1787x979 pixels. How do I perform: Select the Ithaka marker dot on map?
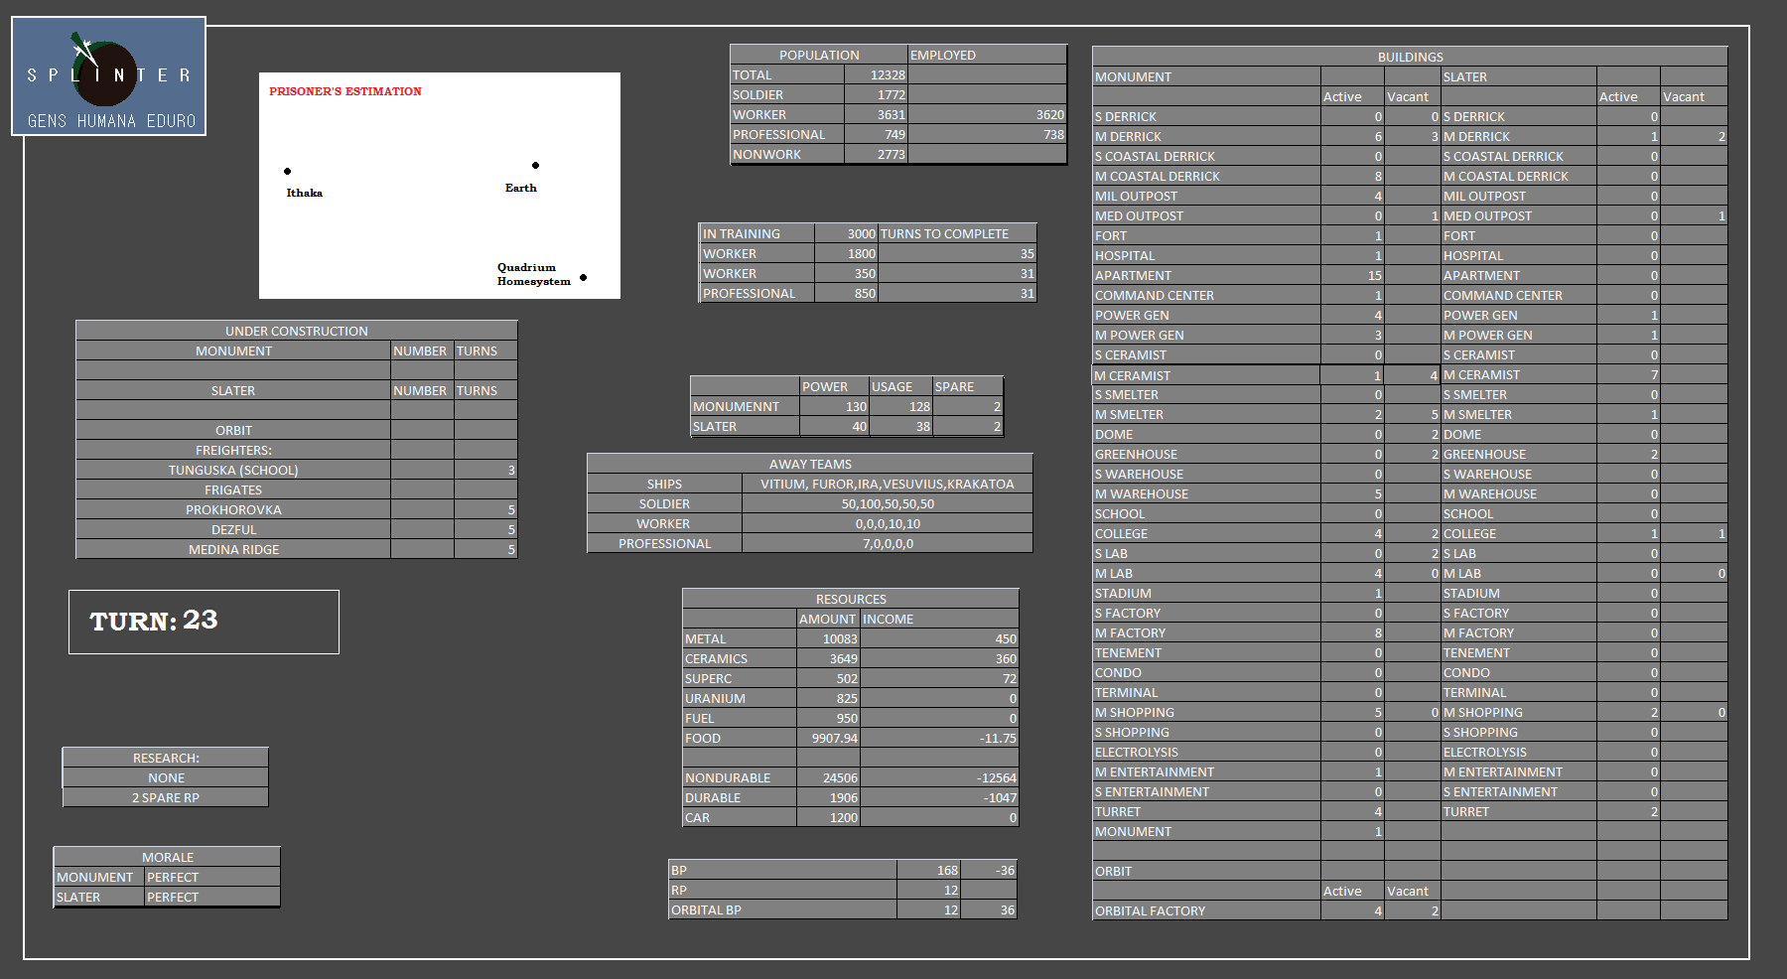[x=288, y=172]
